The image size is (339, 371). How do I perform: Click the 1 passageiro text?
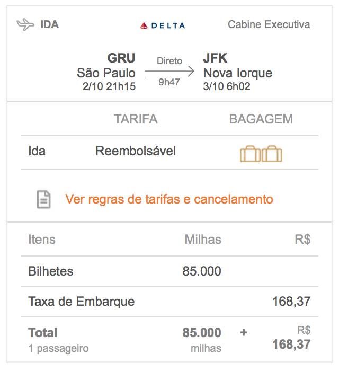(x=58, y=348)
